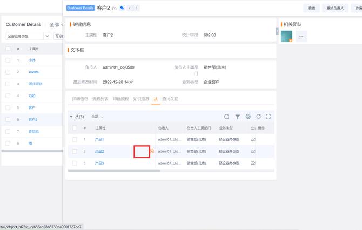Refresh the 从 sub-table list
This screenshot has height=230, width=362.
[x=258, y=117]
